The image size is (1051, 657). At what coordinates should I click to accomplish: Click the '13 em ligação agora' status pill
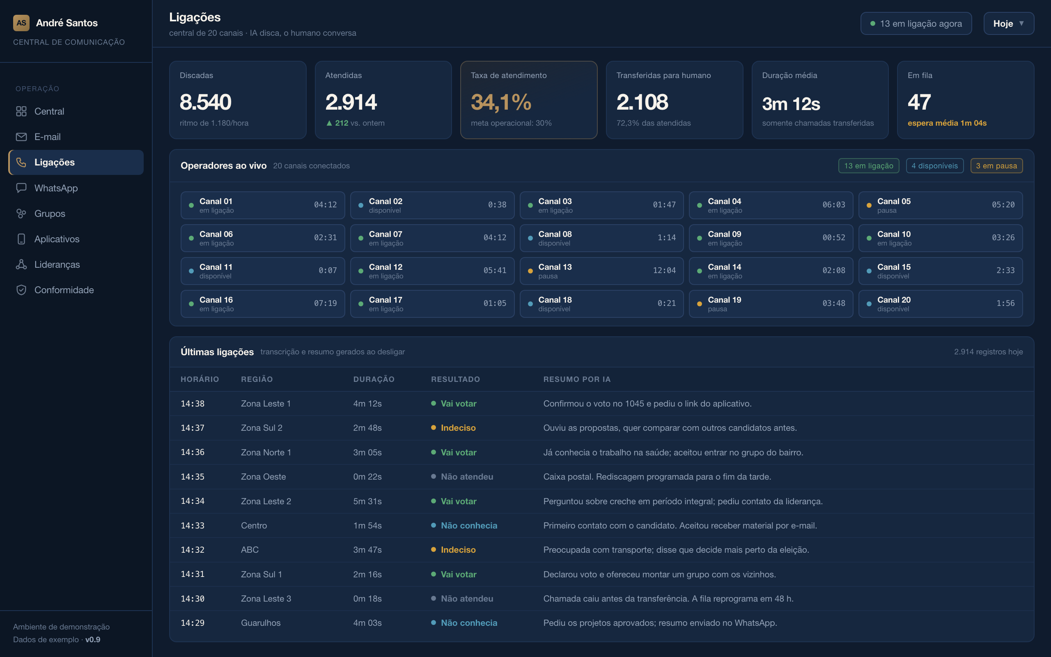pyautogui.click(x=916, y=23)
